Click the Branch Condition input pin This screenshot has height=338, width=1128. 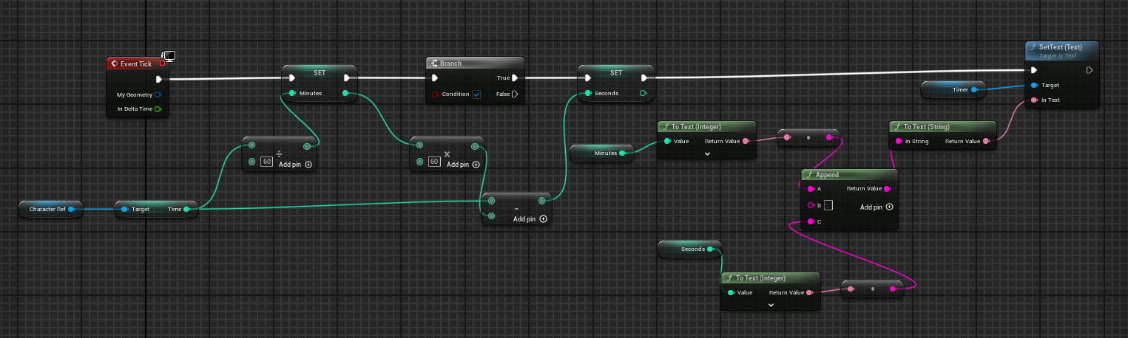(x=436, y=94)
